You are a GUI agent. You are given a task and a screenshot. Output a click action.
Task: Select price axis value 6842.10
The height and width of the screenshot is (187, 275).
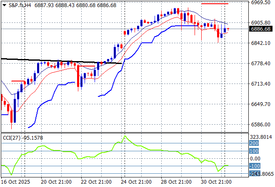[x=260, y=43]
